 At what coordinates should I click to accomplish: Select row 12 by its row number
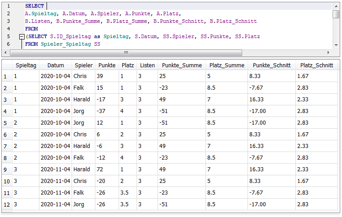pos(5,204)
